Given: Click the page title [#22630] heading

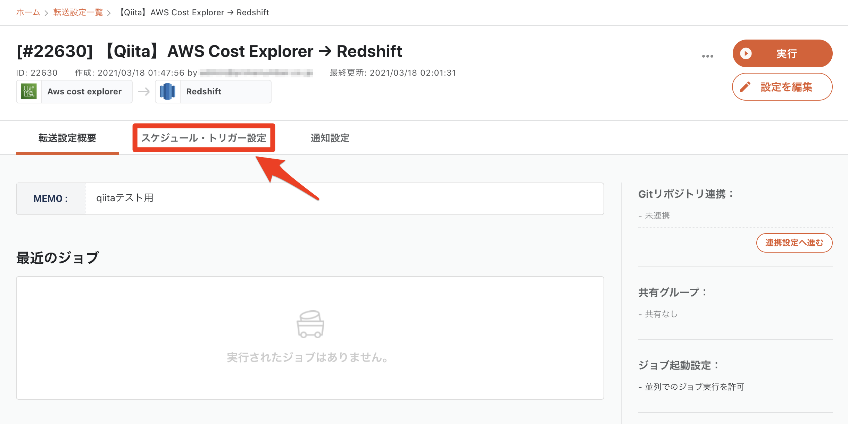Looking at the screenshot, I should click(x=209, y=51).
